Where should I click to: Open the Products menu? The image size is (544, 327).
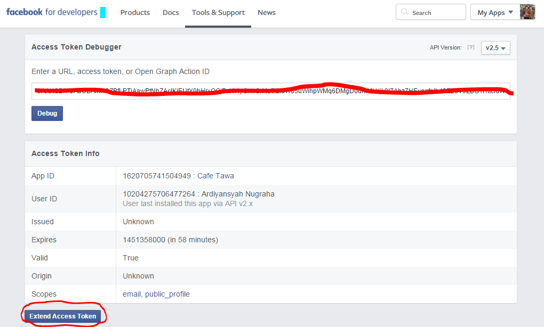135,12
